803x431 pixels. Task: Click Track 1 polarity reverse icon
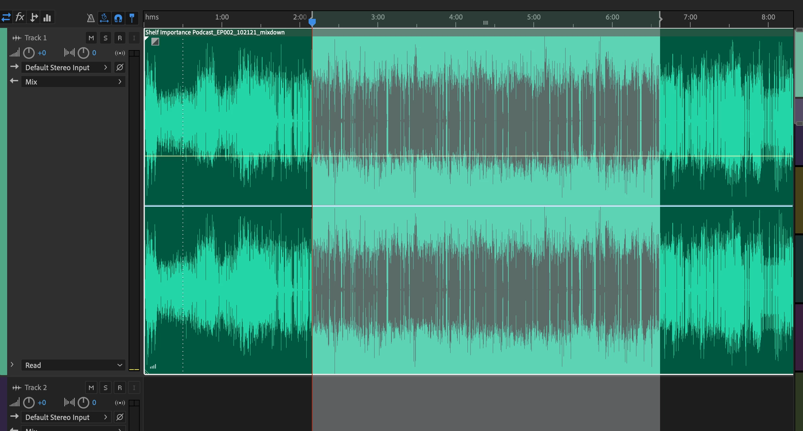(120, 68)
